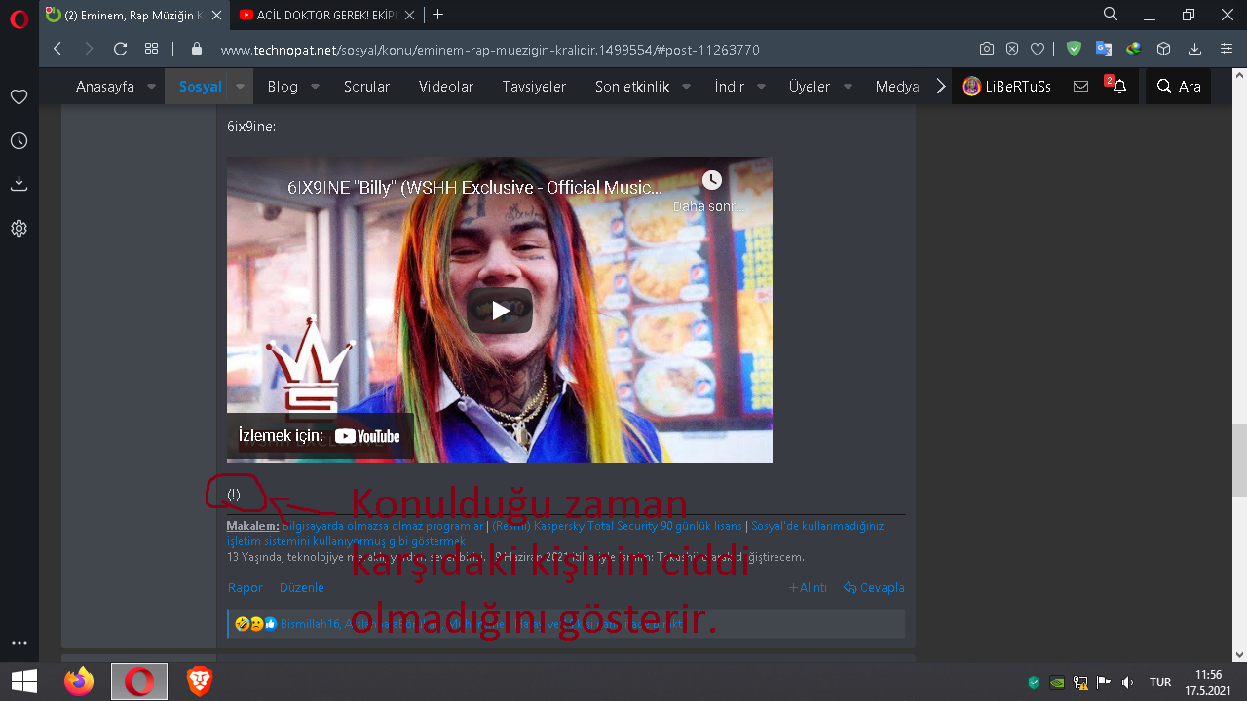Mute system audio via the tray speaker
The width and height of the screenshot is (1247, 701).
pyautogui.click(x=1128, y=683)
